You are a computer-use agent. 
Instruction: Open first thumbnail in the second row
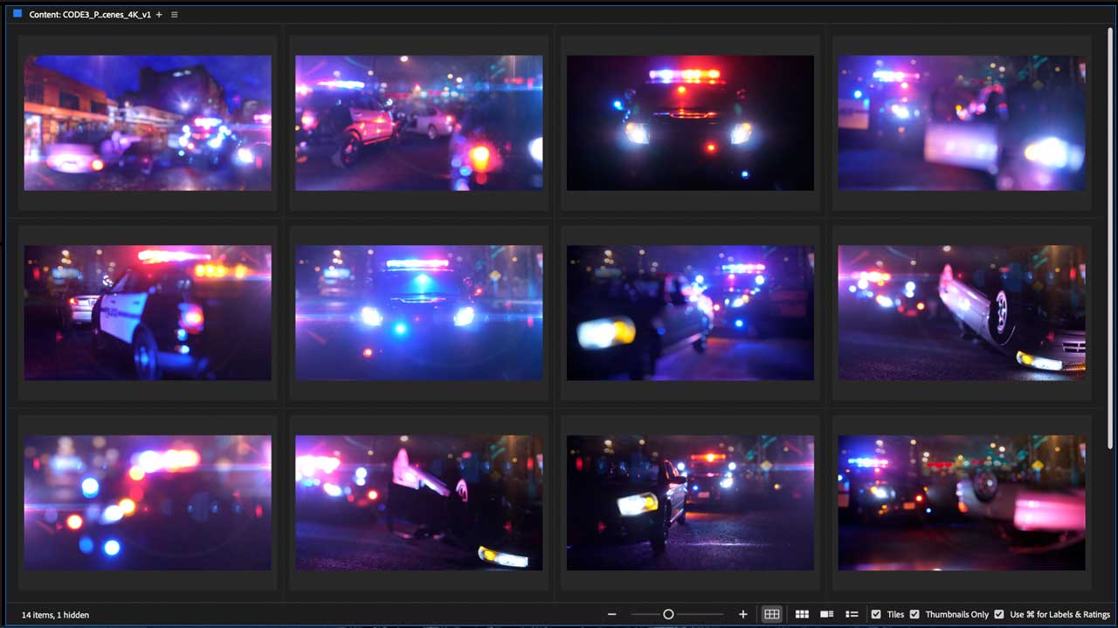pos(148,312)
